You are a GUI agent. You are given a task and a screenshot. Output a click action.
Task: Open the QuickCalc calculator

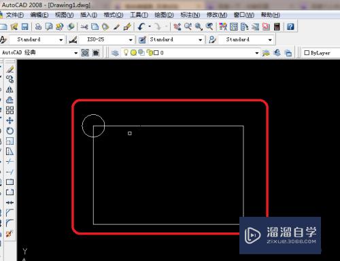pyautogui.click(x=277, y=27)
